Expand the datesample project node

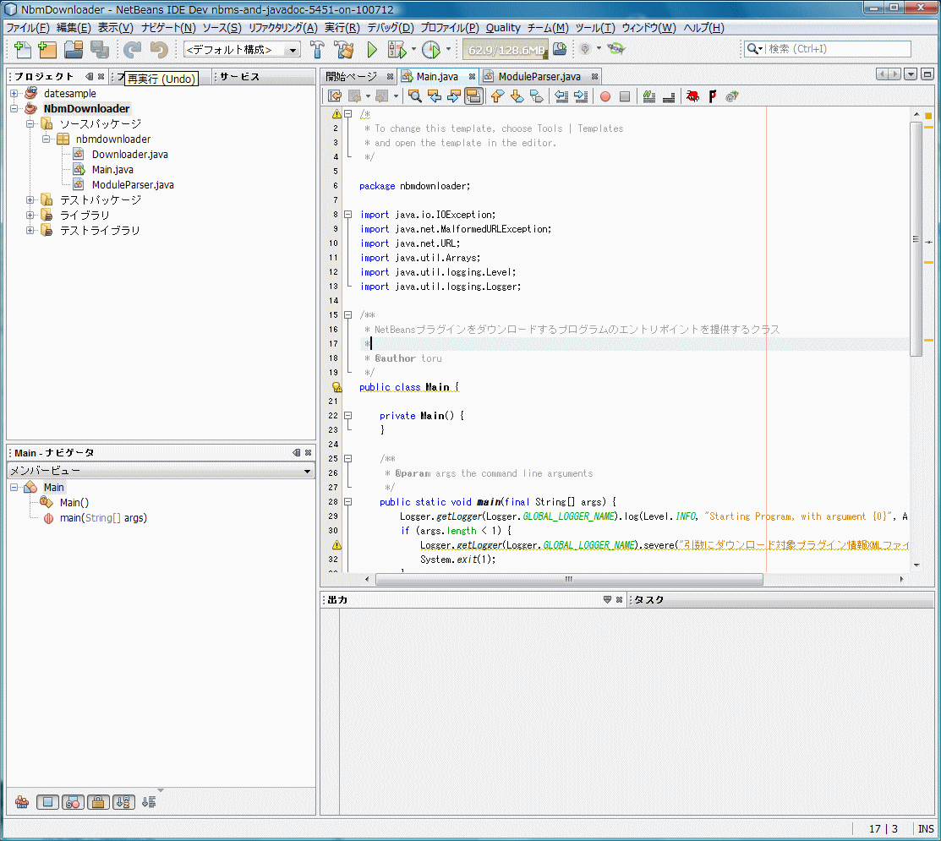pos(14,94)
